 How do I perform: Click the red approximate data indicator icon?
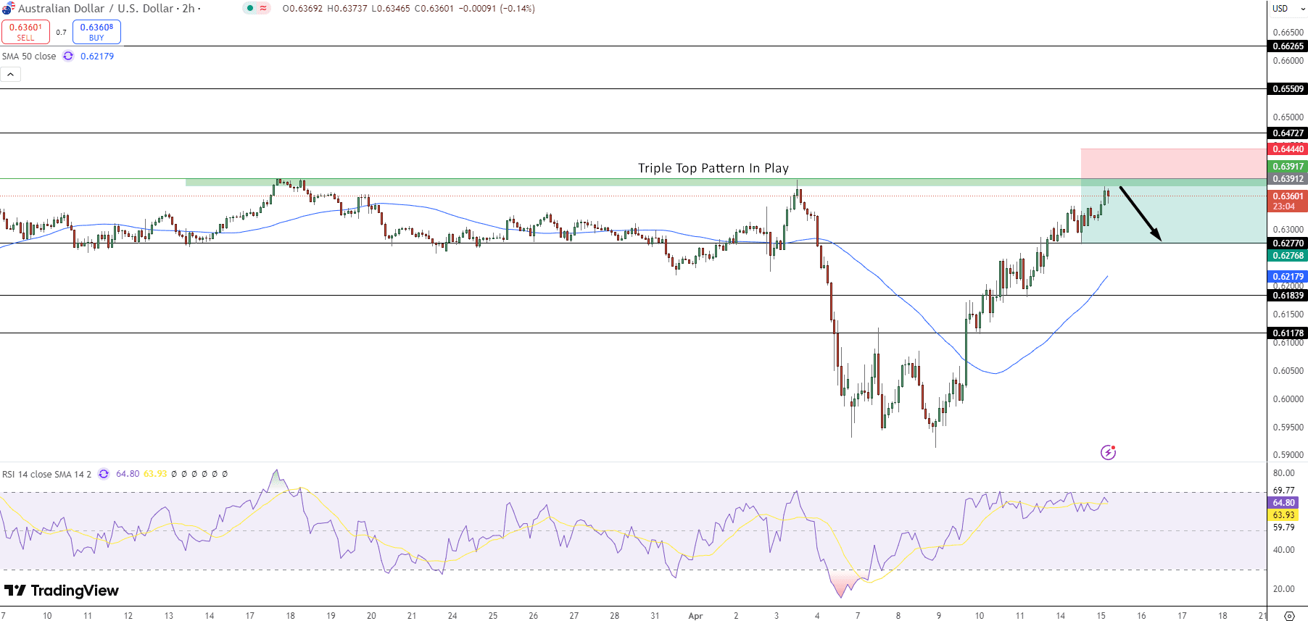(263, 9)
